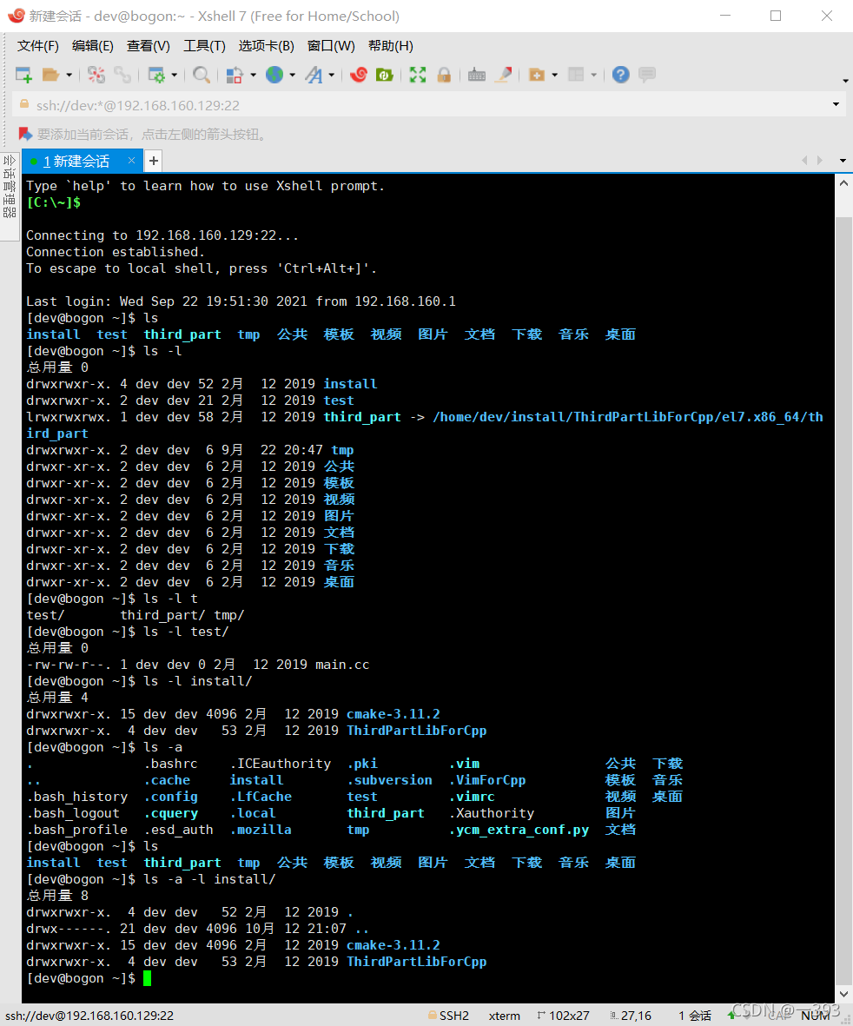Image resolution: width=853 pixels, height=1026 pixels.
Task: Click the terminal vertical scrollbar thumb
Action: (843, 599)
